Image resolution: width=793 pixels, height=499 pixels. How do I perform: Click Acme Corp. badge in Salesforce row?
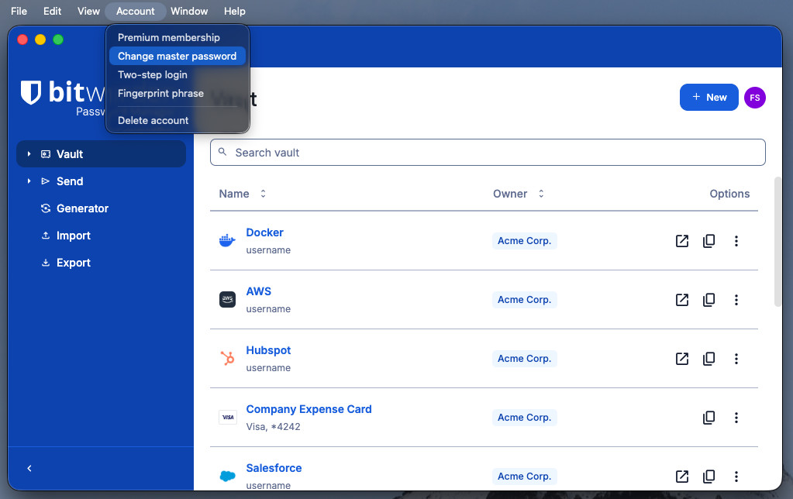point(525,477)
